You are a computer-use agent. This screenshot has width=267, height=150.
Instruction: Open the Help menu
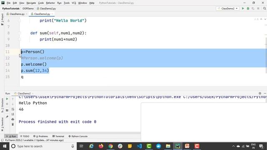point(92,3)
